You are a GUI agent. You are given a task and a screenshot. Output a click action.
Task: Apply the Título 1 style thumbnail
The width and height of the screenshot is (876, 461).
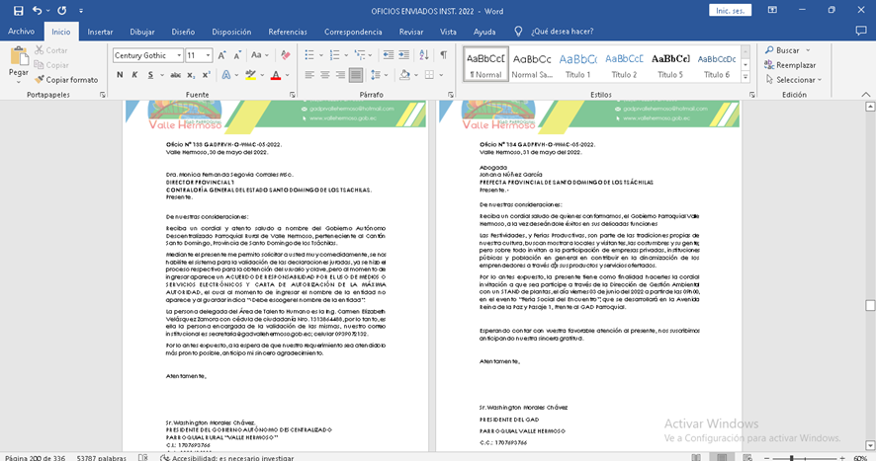(x=577, y=65)
